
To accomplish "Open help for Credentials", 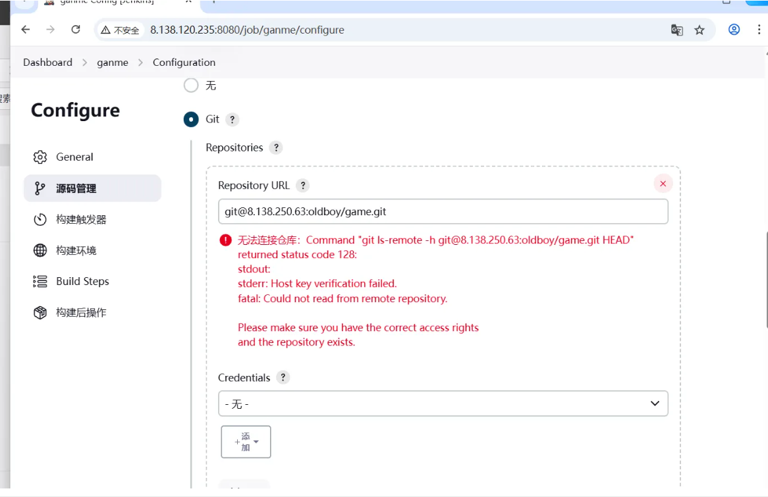I will tap(283, 378).
